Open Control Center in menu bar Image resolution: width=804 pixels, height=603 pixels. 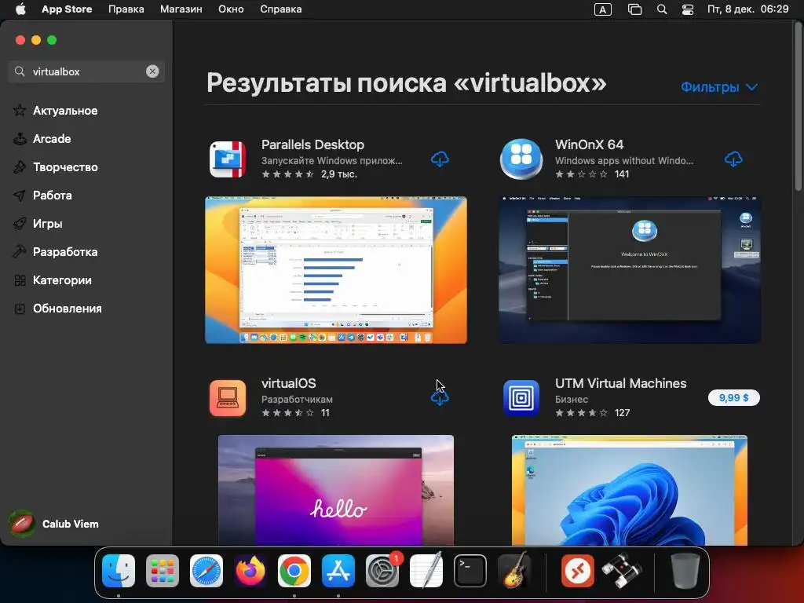coord(687,9)
